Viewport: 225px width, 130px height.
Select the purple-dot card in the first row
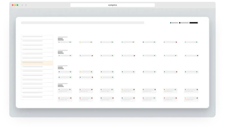149,42
